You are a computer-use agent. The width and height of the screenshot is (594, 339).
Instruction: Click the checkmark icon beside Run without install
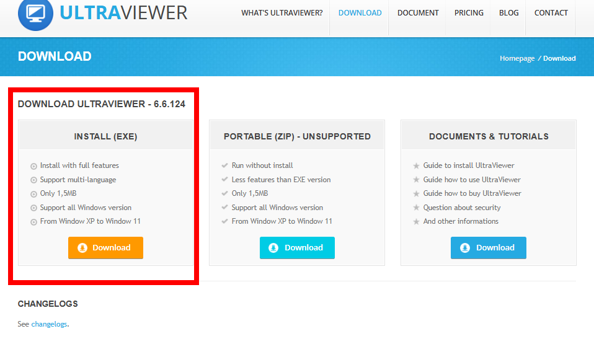coord(224,165)
